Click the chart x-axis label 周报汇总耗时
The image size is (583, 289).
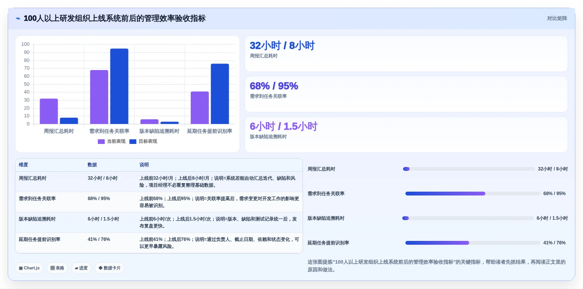click(x=59, y=131)
